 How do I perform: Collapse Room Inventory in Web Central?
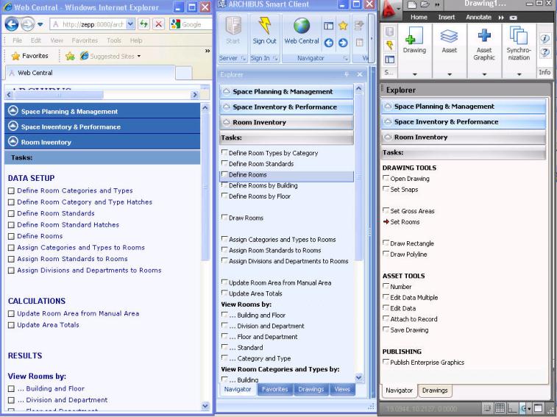[13, 142]
